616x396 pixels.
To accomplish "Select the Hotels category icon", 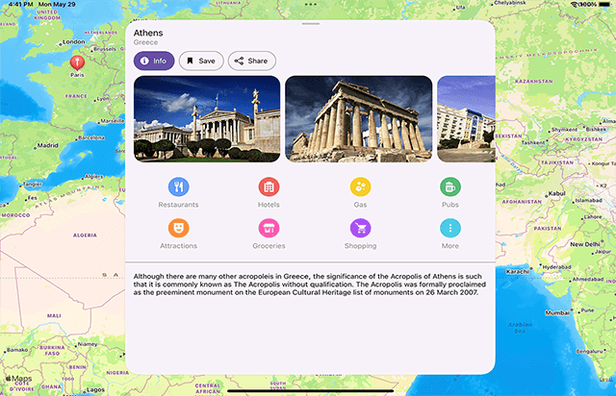I will (269, 187).
